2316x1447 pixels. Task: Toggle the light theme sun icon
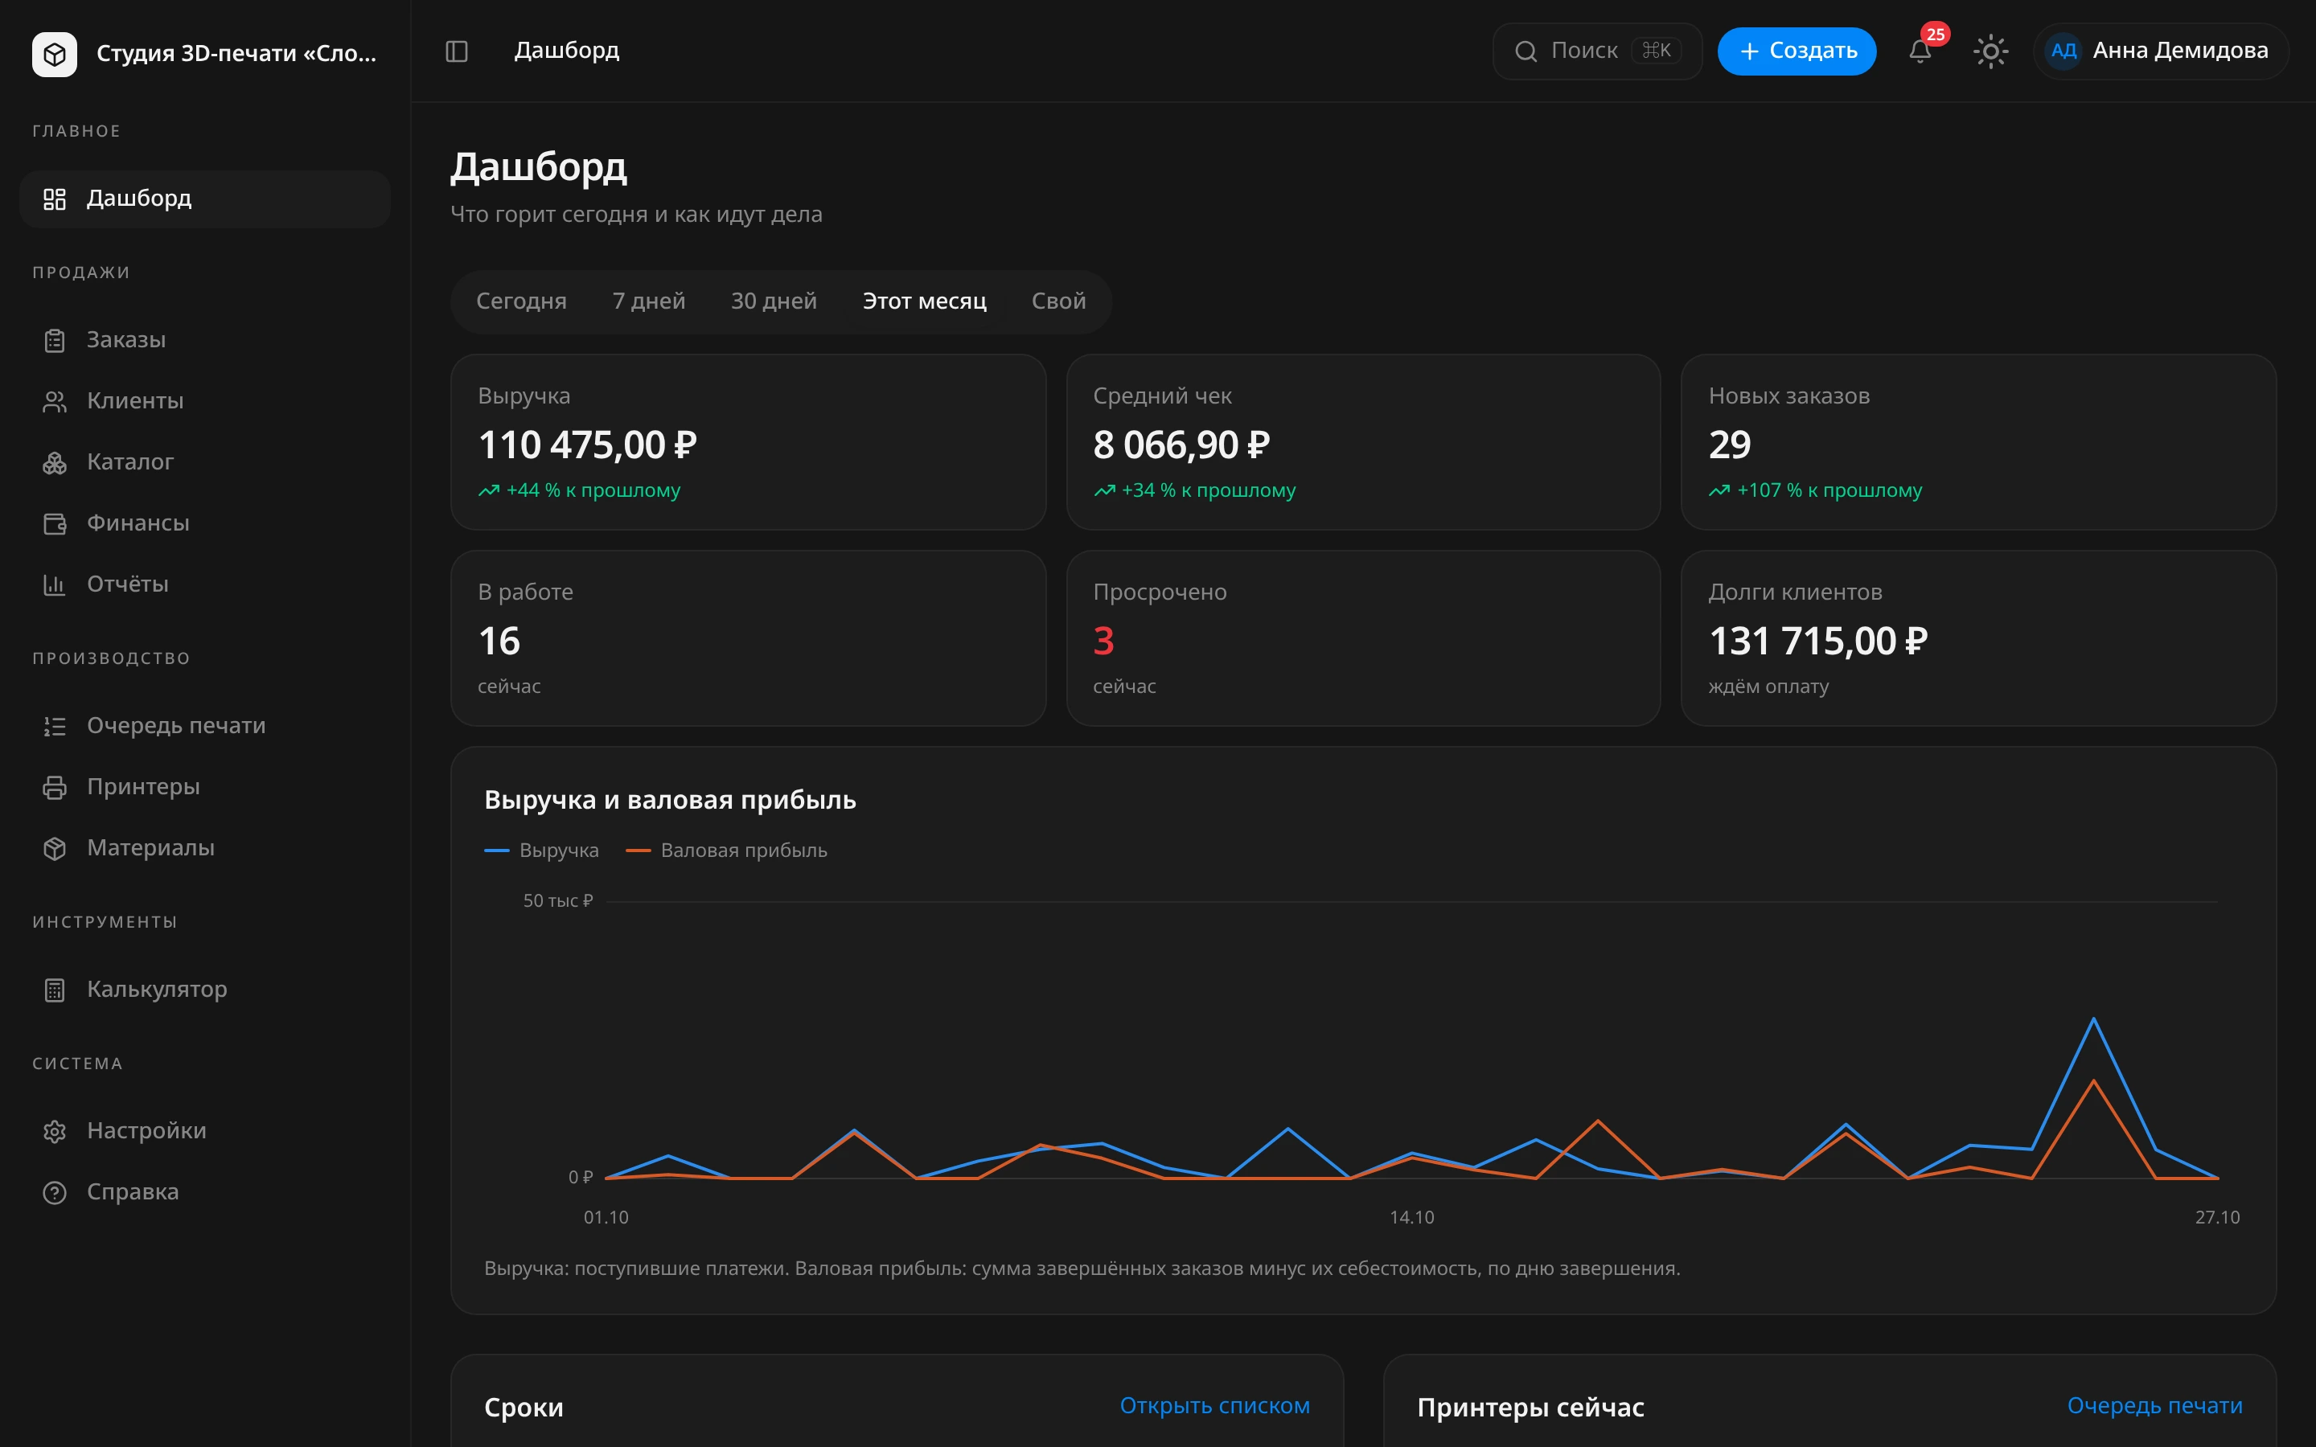pyautogui.click(x=1990, y=51)
